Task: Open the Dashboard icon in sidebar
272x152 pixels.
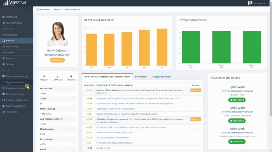Action: click(4, 17)
